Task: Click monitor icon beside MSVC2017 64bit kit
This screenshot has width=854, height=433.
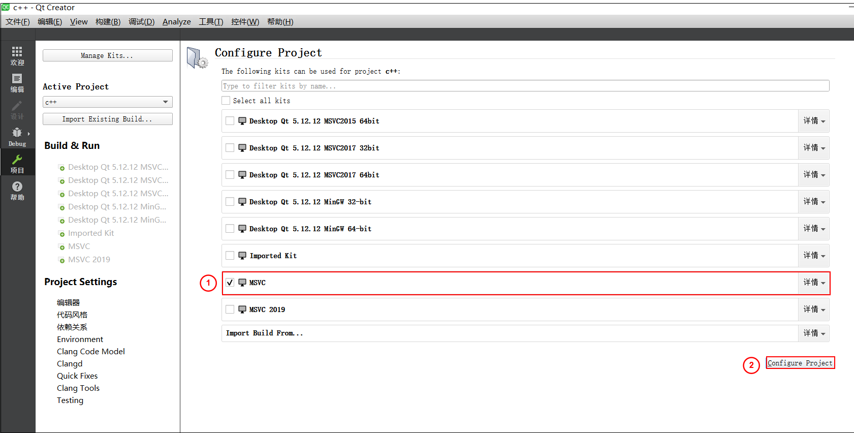Action: [x=242, y=175]
